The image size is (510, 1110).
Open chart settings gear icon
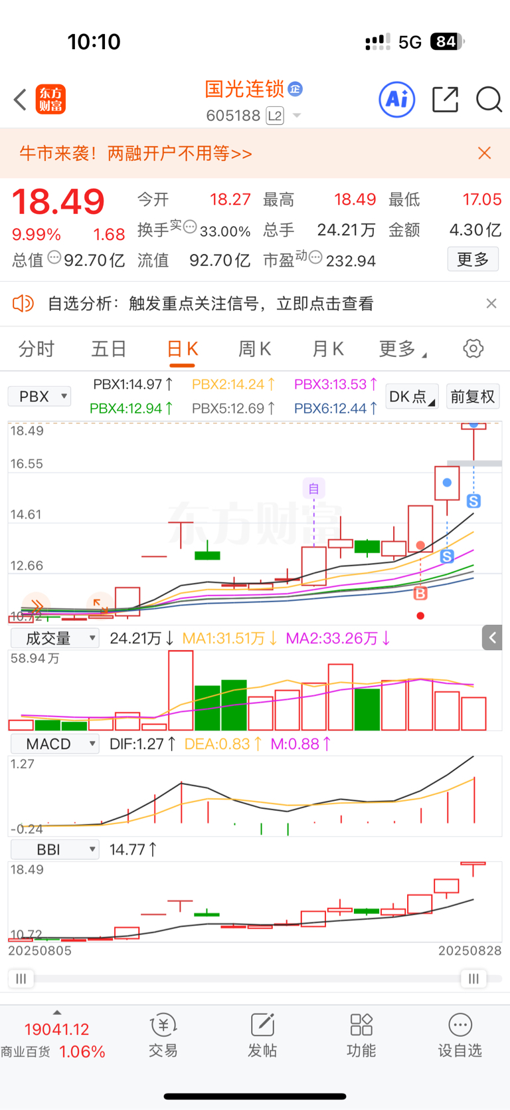coord(473,348)
